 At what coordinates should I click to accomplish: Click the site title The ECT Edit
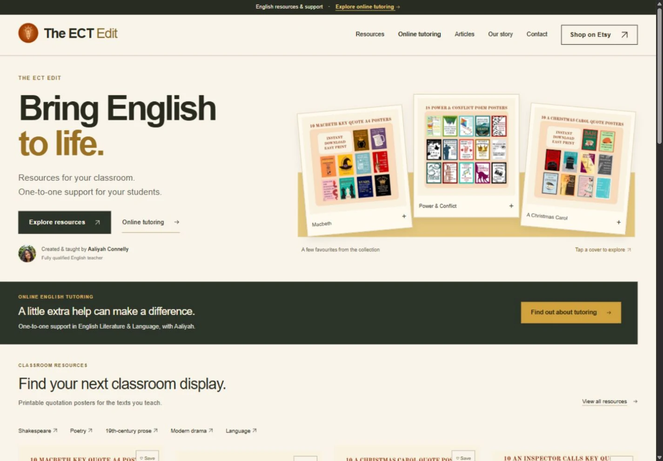pyautogui.click(x=80, y=34)
